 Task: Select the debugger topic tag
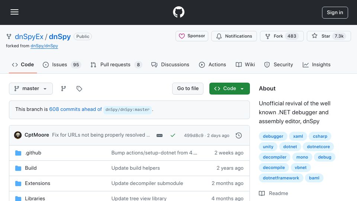(x=273, y=136)
